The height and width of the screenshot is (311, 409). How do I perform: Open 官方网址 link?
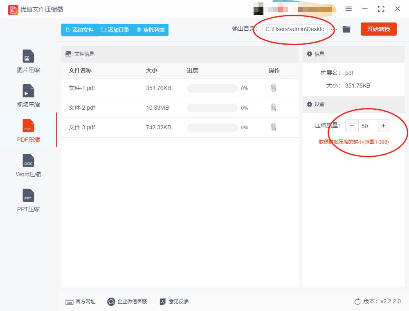[x=80, y=301]
